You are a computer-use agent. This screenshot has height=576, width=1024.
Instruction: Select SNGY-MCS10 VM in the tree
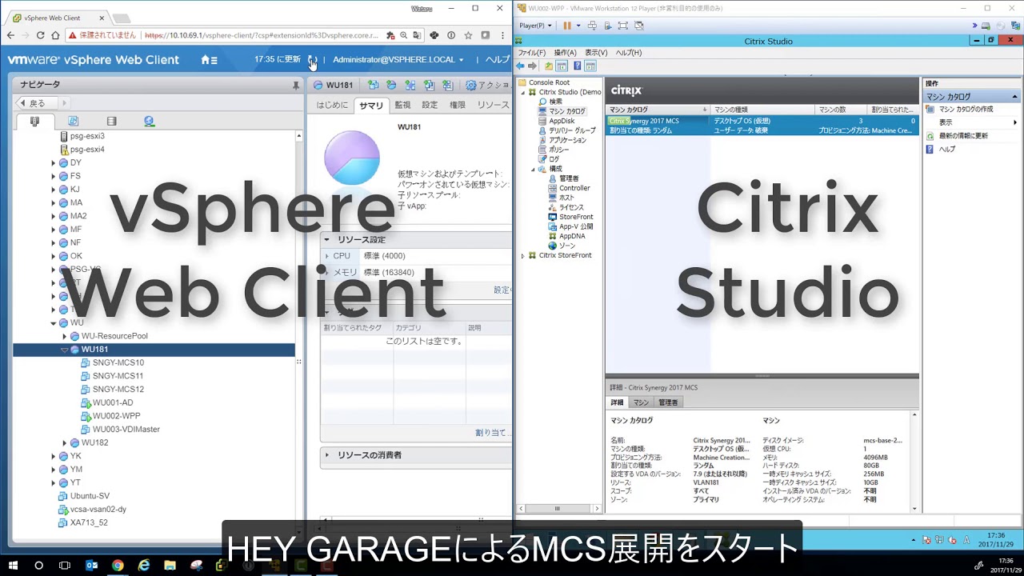click(118, 363)
